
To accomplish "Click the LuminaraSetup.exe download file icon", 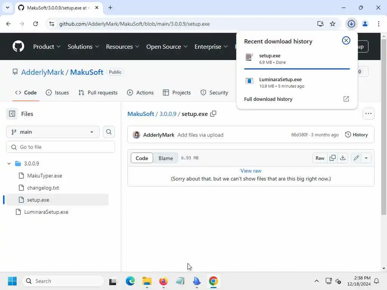I will coord(249,81).
